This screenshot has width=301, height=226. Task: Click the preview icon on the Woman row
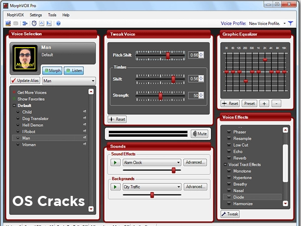pyautogui.click(x=84, y=144)
